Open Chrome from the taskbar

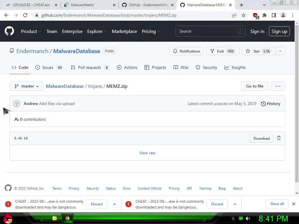click(x=67, y=218)
